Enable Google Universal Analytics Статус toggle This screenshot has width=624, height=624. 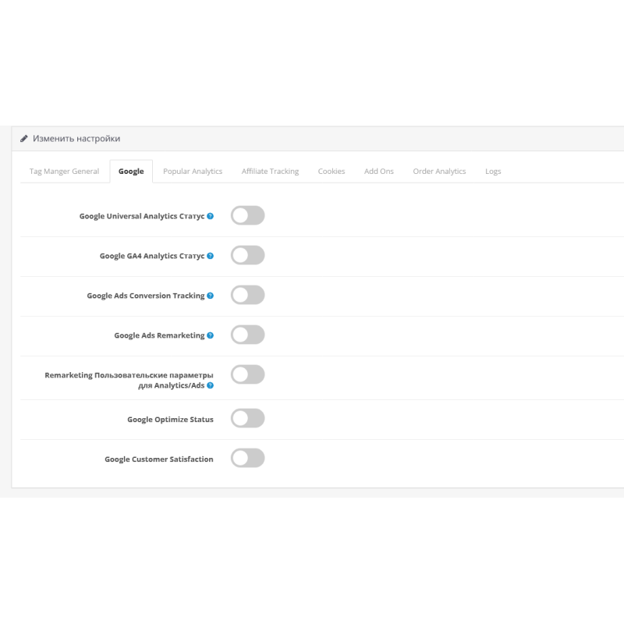coord(248,215)
